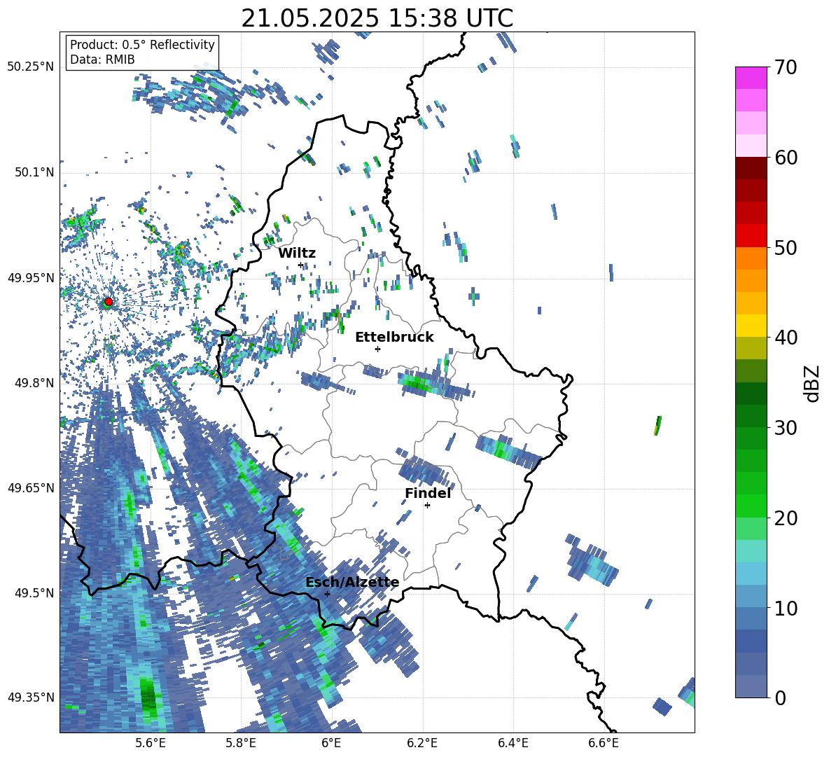The image size is (829, 757).
Task: Click the Wiltz city label
Action: [x=297, y=253]
